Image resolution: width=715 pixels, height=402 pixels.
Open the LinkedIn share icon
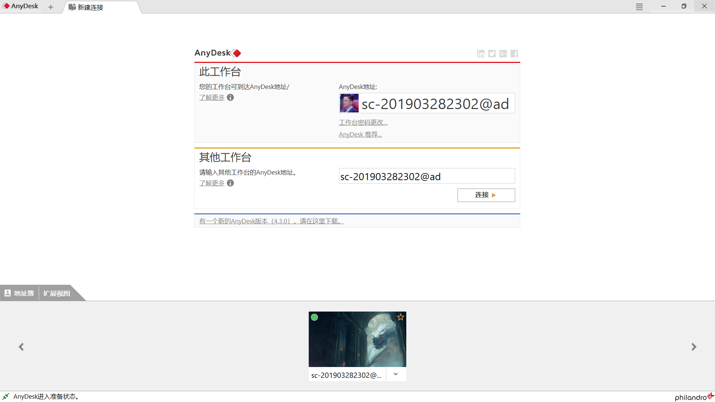[x=481, y=54]
